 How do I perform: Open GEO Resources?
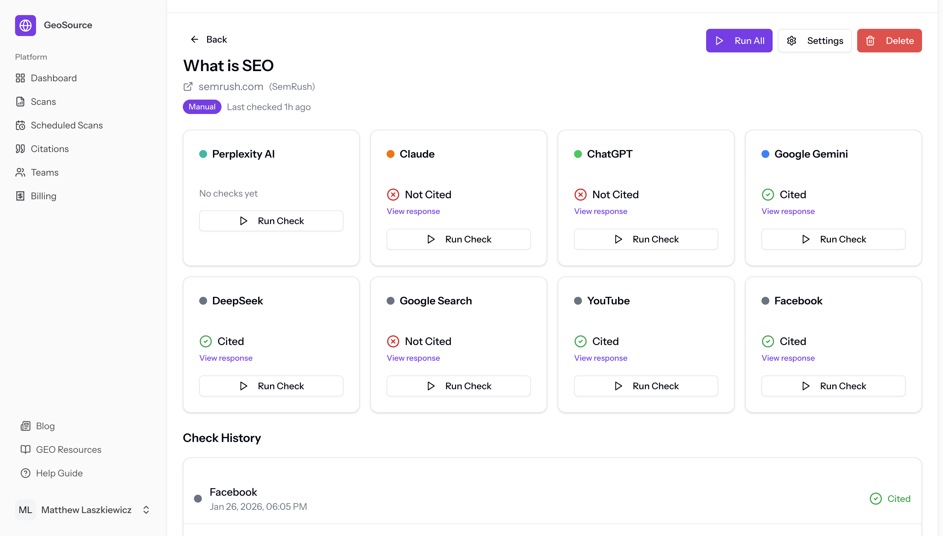pos(69,450)
